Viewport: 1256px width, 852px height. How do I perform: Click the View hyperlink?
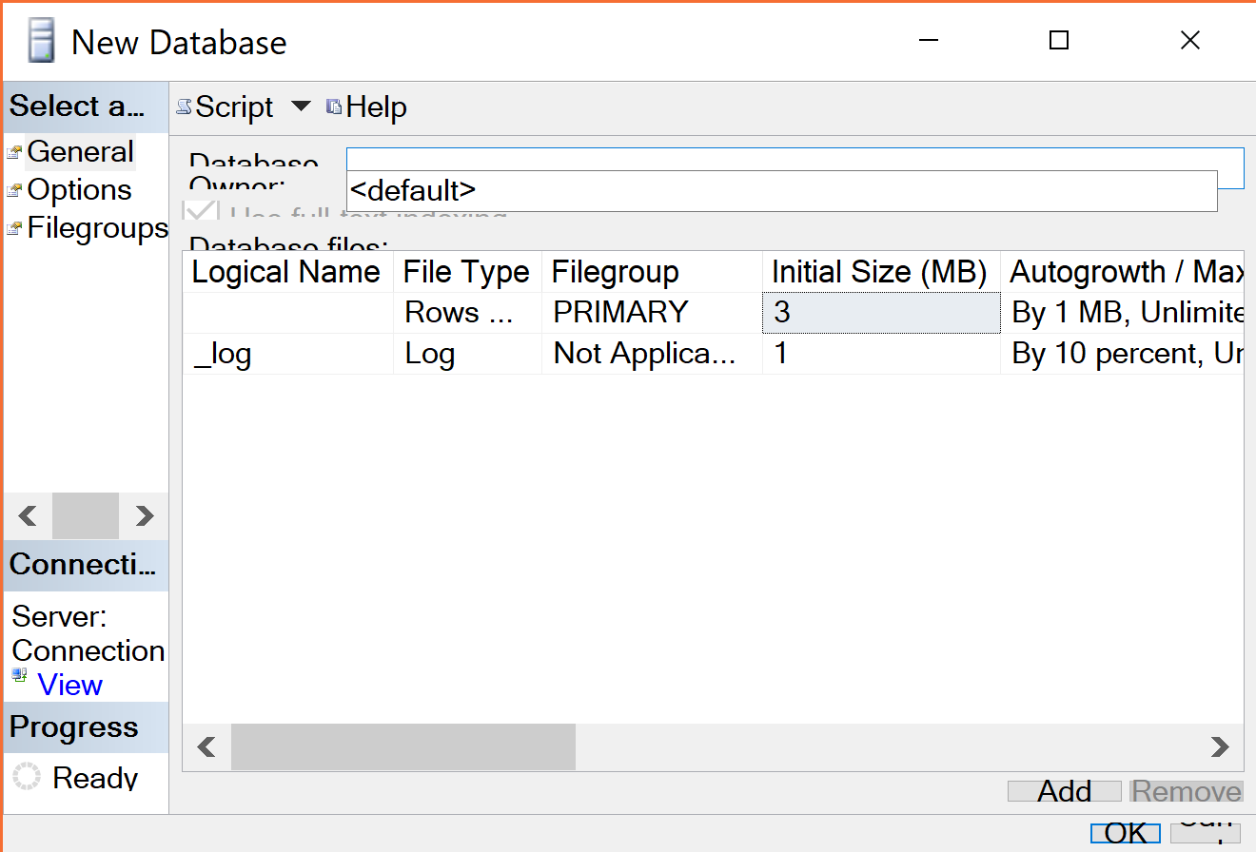coord(69,684)
